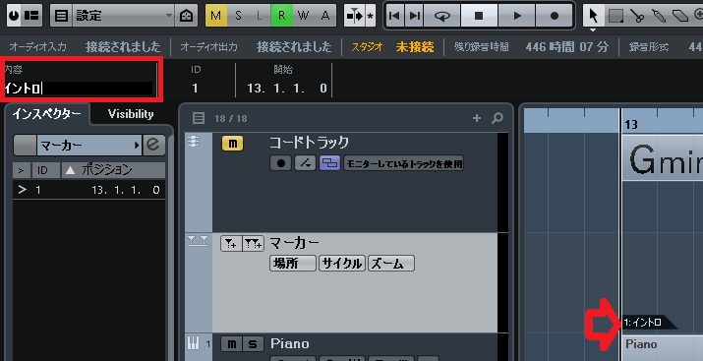Open the track list settings icon beside 18 / 18
The image size is (703, 361).
(x=199, y=118)
